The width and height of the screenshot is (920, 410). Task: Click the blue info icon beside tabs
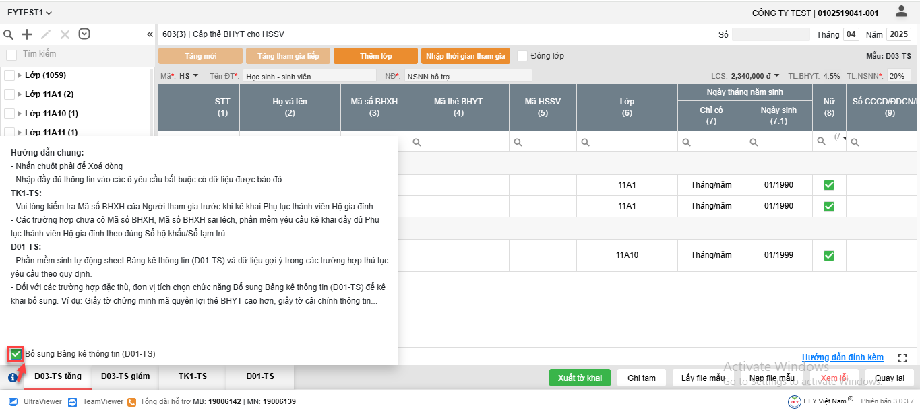pos(13,378)
